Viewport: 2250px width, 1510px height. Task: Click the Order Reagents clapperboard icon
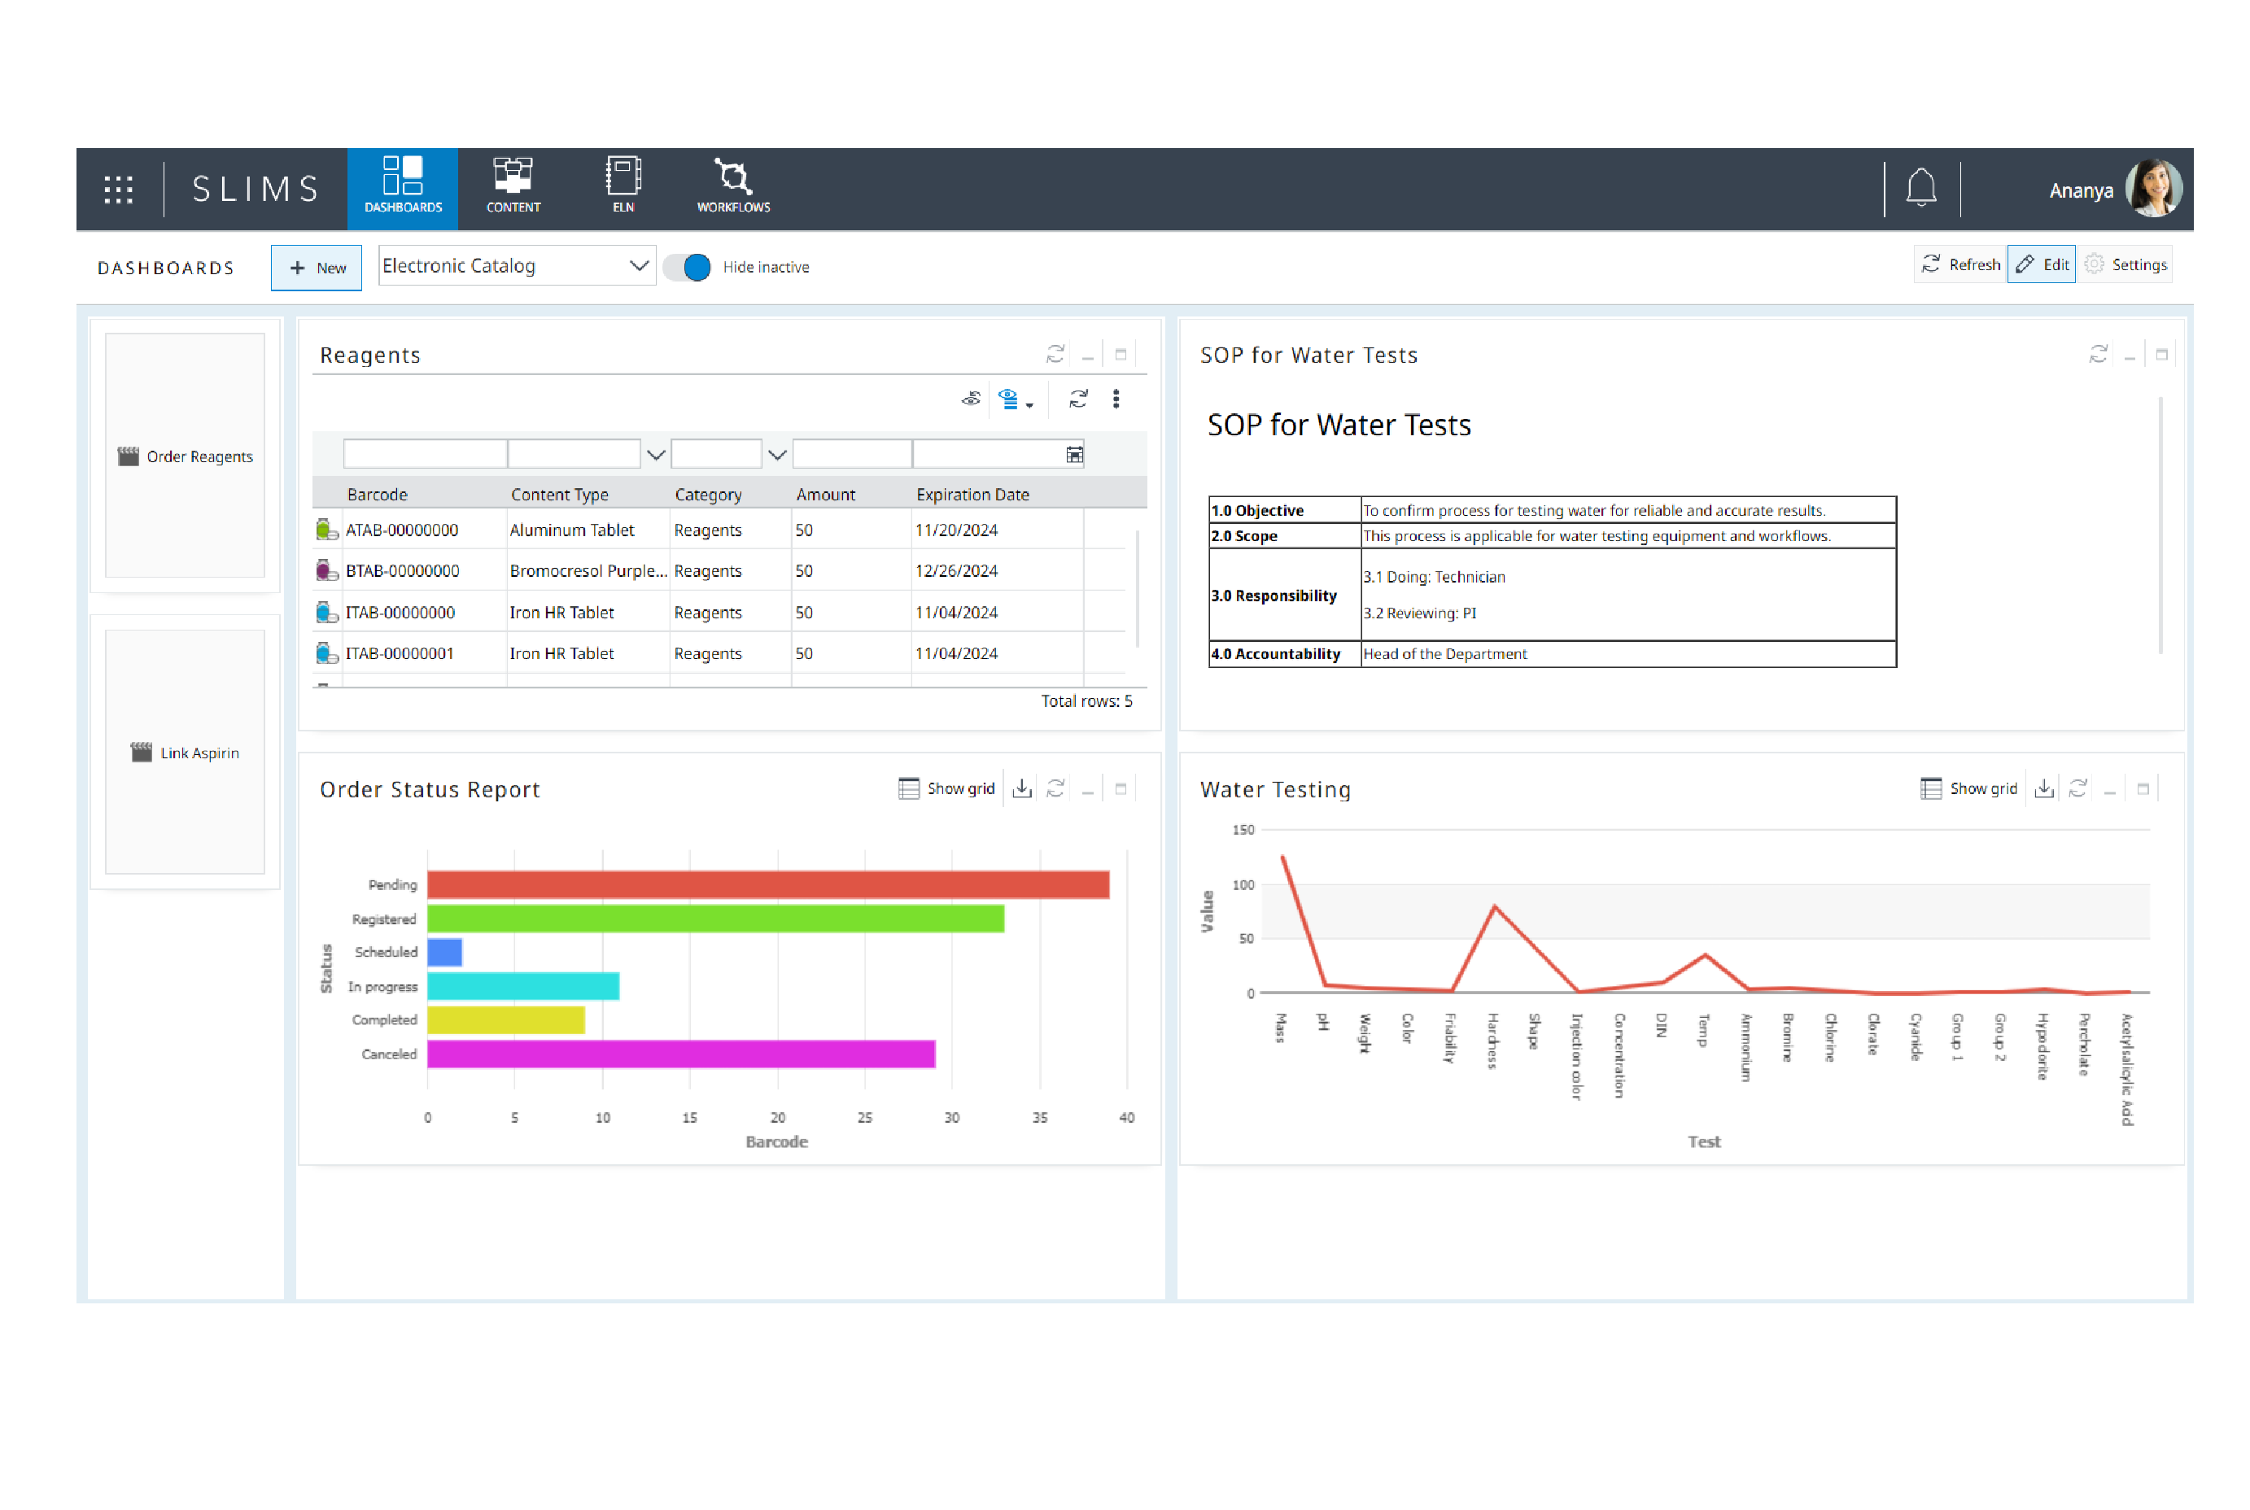tap(128, 456)
